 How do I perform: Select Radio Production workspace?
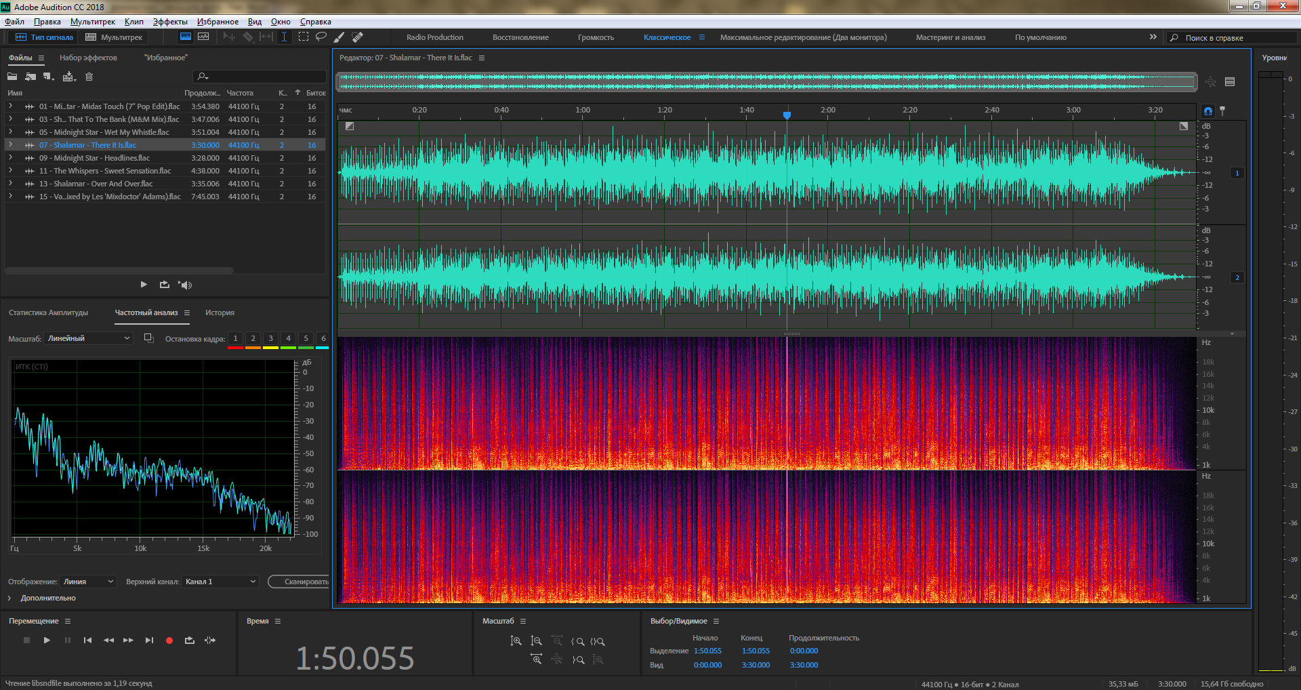point(435,37)
